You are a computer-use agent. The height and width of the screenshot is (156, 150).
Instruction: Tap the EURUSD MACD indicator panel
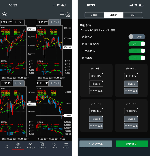(x=49, y=128)
